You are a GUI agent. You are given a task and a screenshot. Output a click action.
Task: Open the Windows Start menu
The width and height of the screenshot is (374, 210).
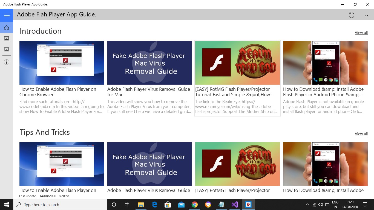pos(7,205)
